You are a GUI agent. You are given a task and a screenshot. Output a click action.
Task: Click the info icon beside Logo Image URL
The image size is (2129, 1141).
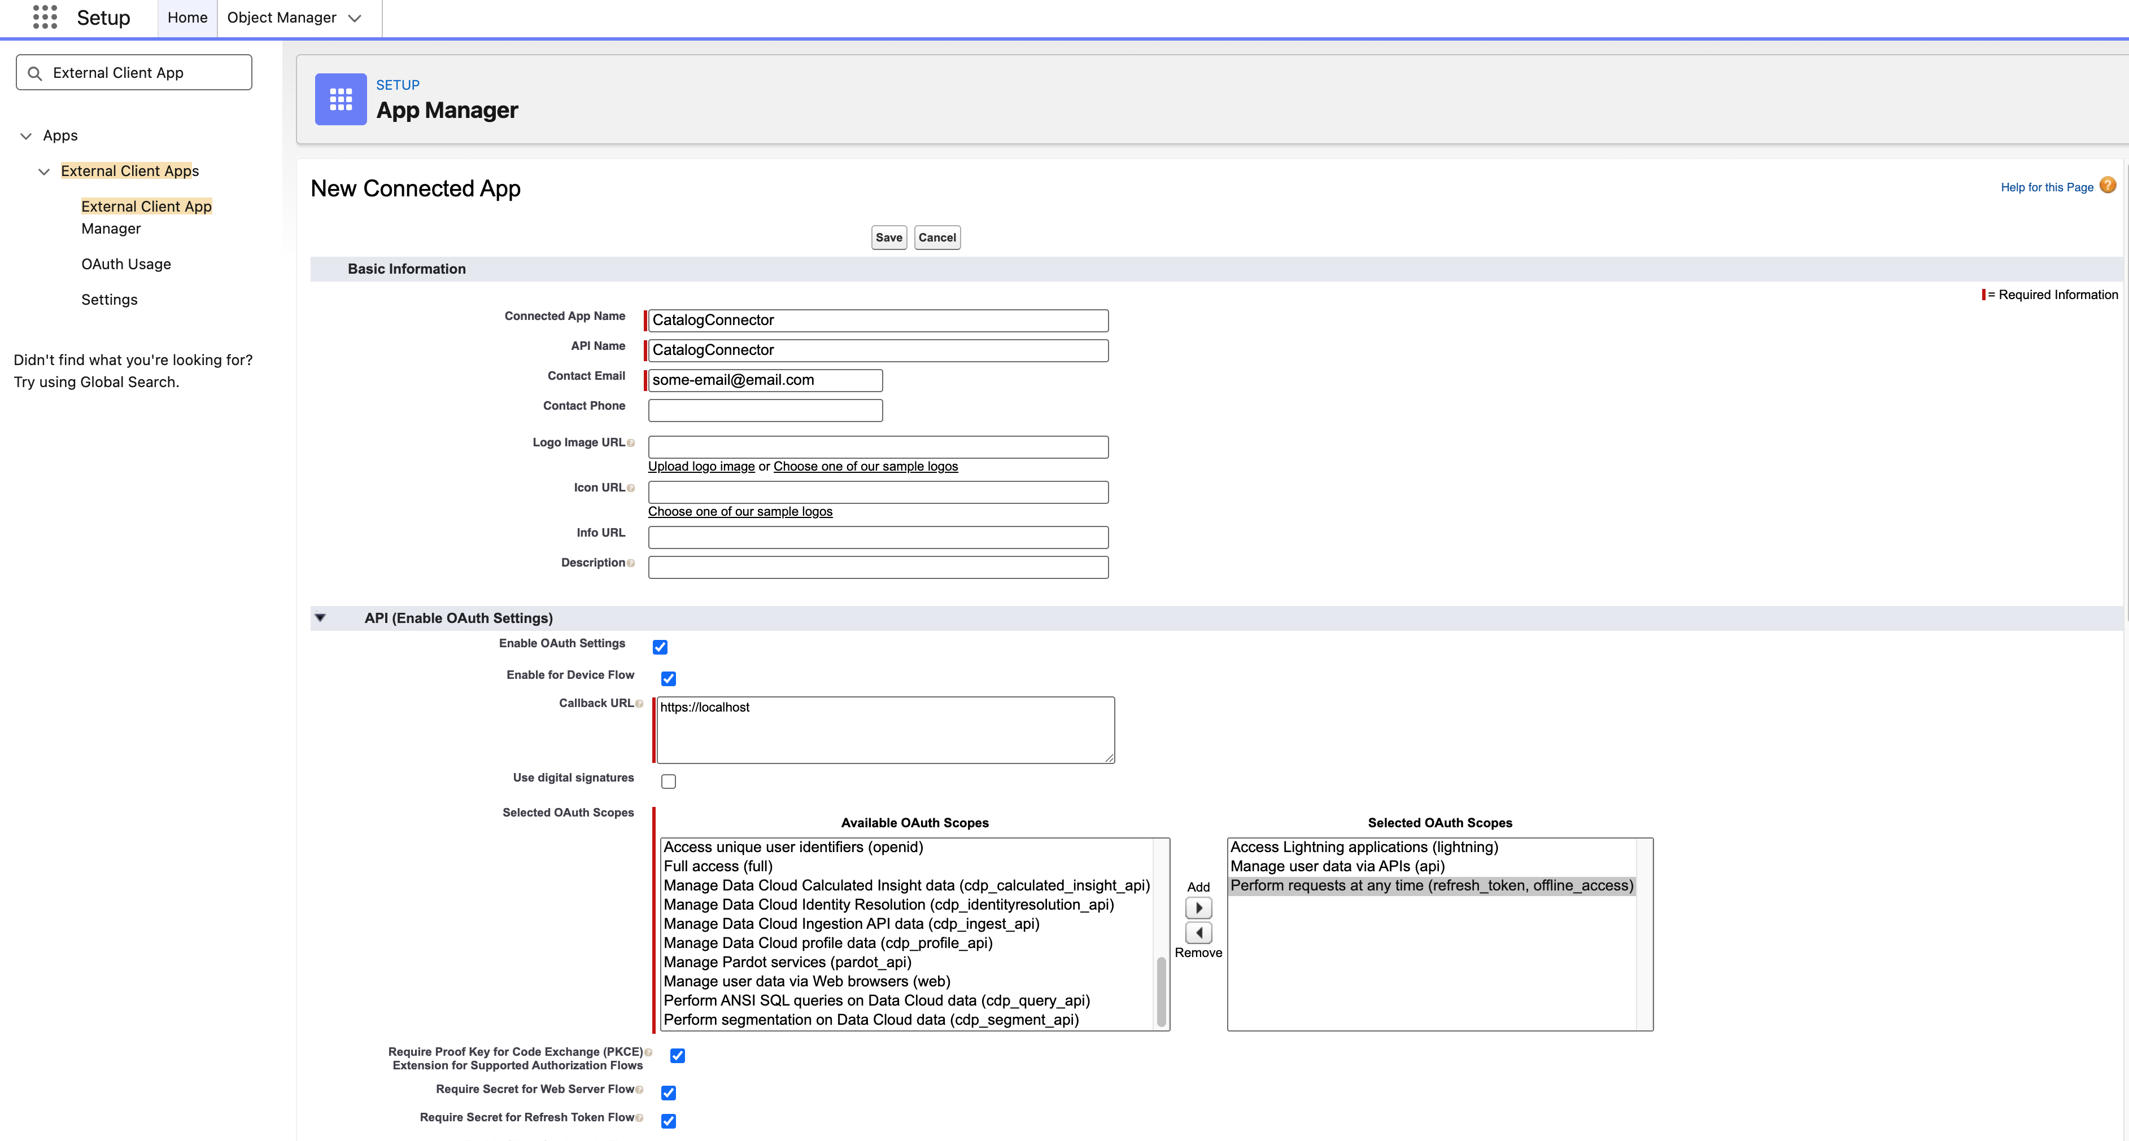point(631,442)
